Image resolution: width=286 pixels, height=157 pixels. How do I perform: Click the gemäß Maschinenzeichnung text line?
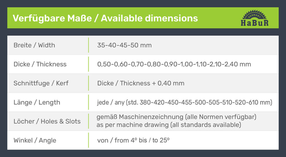coord(176,117)
